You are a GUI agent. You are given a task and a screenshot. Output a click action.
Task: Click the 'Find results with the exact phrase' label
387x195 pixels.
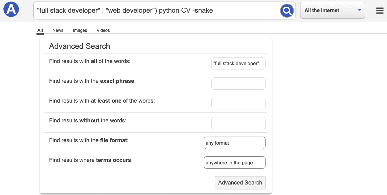click(92, 81)
